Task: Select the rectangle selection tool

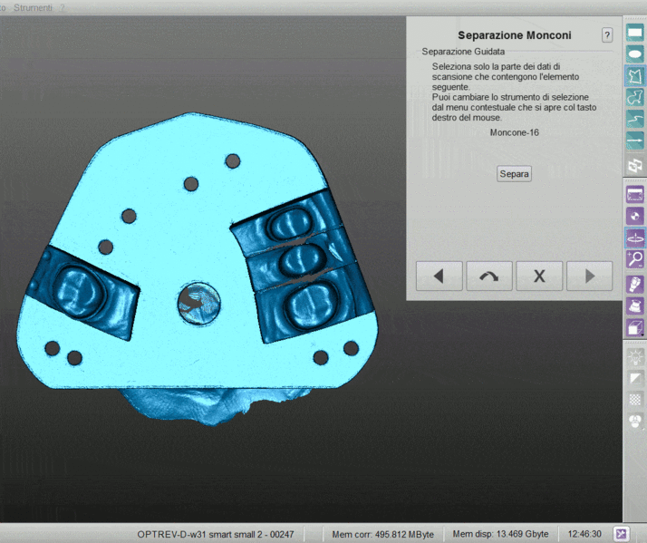Action: 635,33
